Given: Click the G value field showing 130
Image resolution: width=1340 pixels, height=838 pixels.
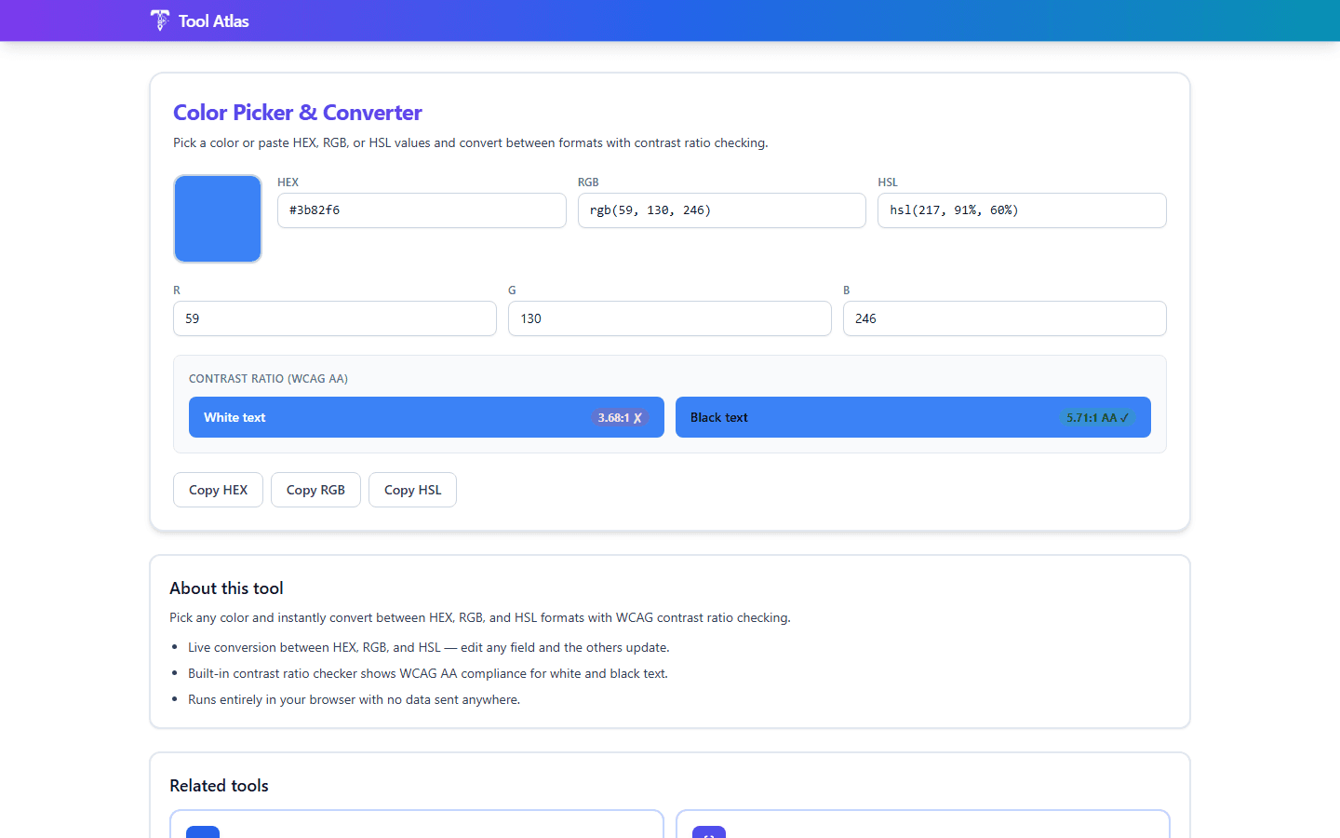Looking at the screenshot, I should coord(669,318).
